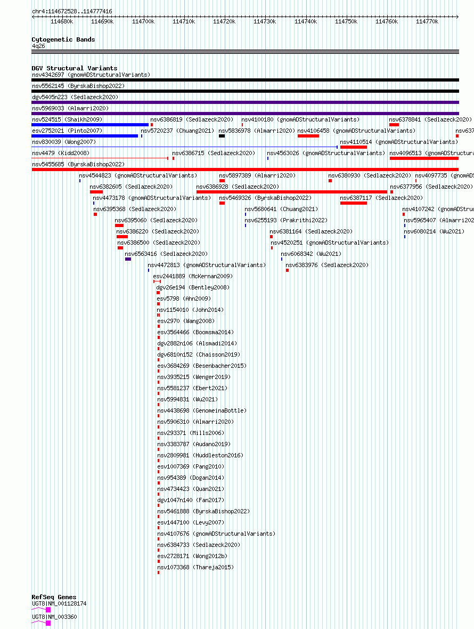Select the dgv5405n223 Sedlazeck2020 variant label

[75, 97]
